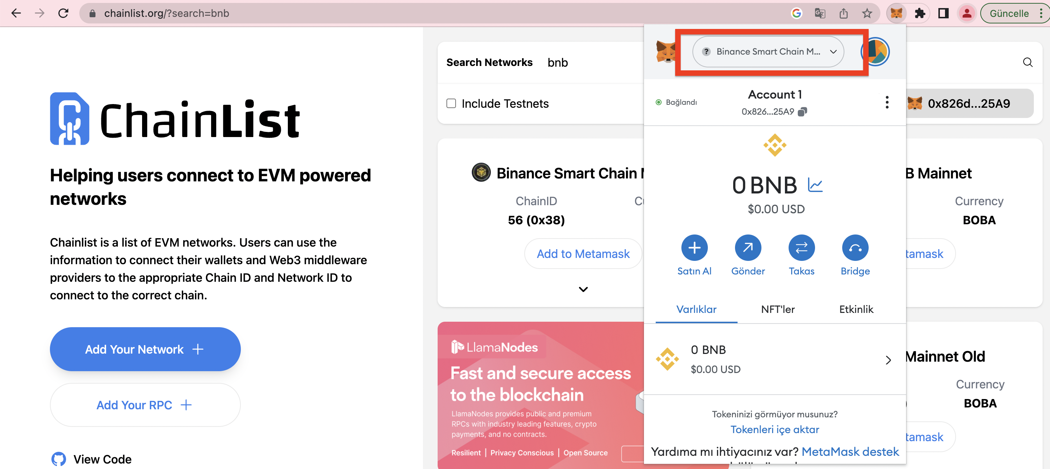The height and width of the screenshot is (469, 1050).
Task: Expand Binance Smart Chain details chevron
Action: pos(583,289)
